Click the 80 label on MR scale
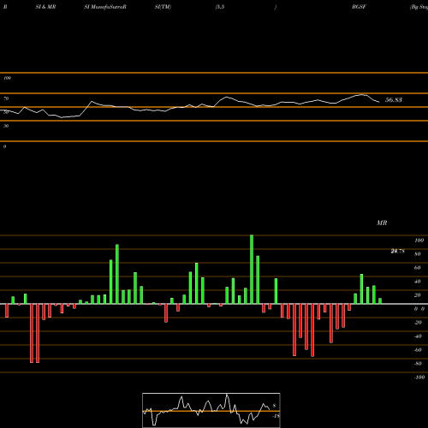This screenshot has width=428, height=428. click(418, 254)
